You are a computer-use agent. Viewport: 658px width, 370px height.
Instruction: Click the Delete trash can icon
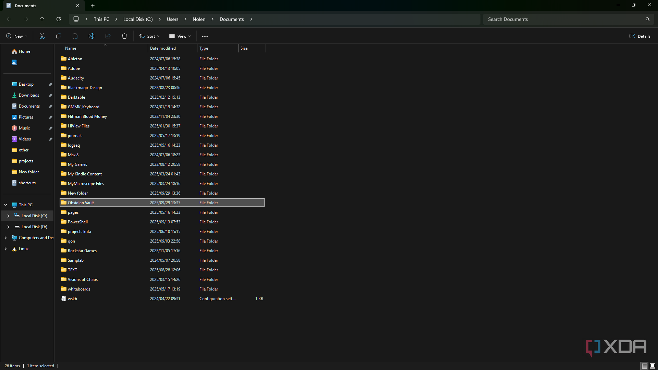pos(124,36)
